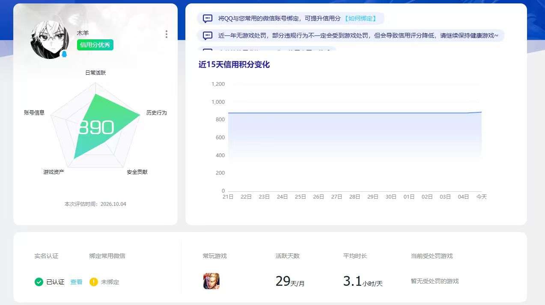Image resolution: width=545 pixels, height=305 pixels.
Task: Click the QQ penguin badge on avatar
Action: pos(64,54)
